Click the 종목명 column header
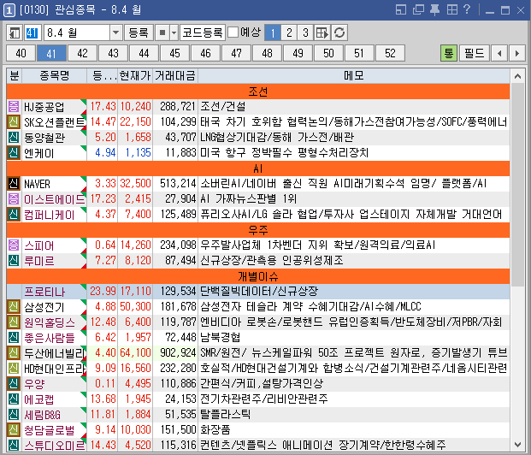 (x=54, y=75)
